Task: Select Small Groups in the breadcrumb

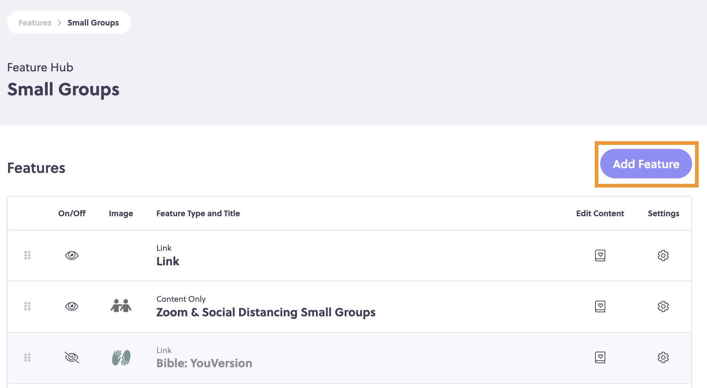Action: (93, 22)
